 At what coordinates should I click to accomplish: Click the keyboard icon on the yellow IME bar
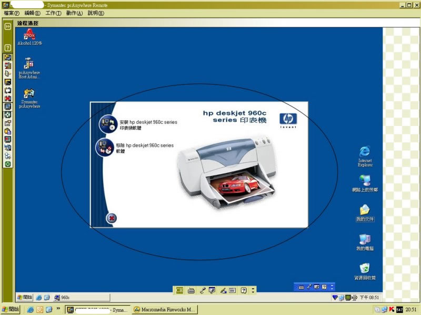point(191,290)
